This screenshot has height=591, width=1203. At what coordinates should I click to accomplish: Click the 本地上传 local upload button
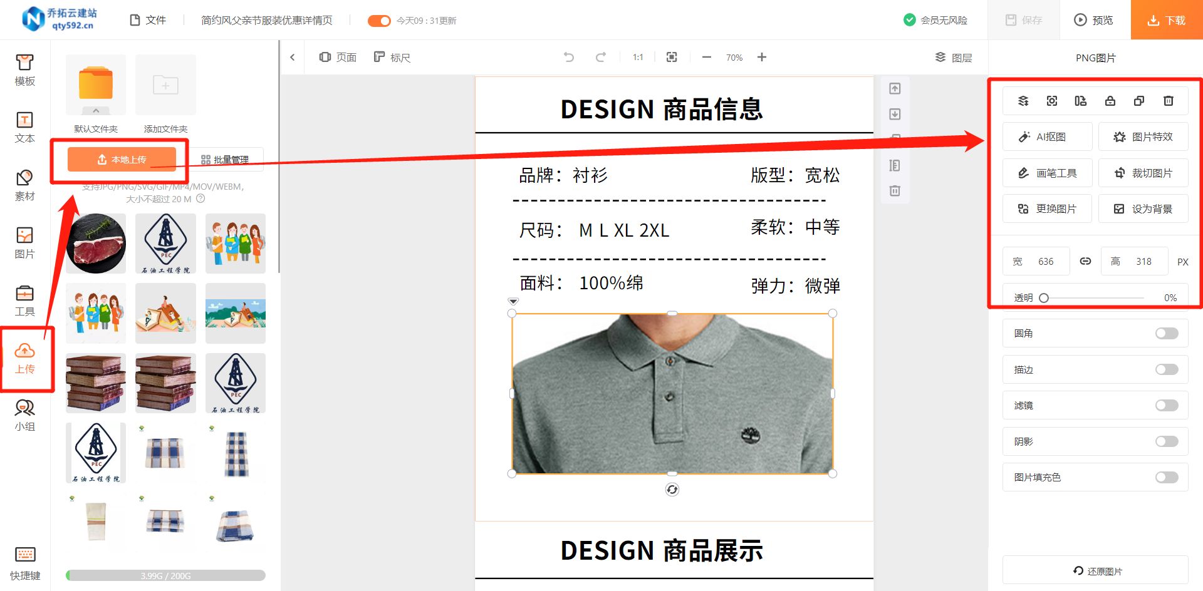click(122, 160)
